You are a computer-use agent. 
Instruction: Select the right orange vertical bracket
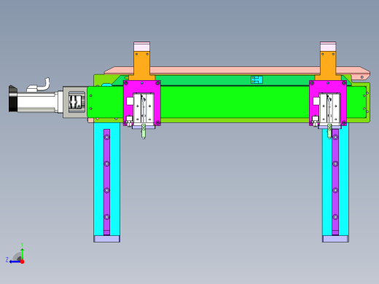tap(328, 65)
